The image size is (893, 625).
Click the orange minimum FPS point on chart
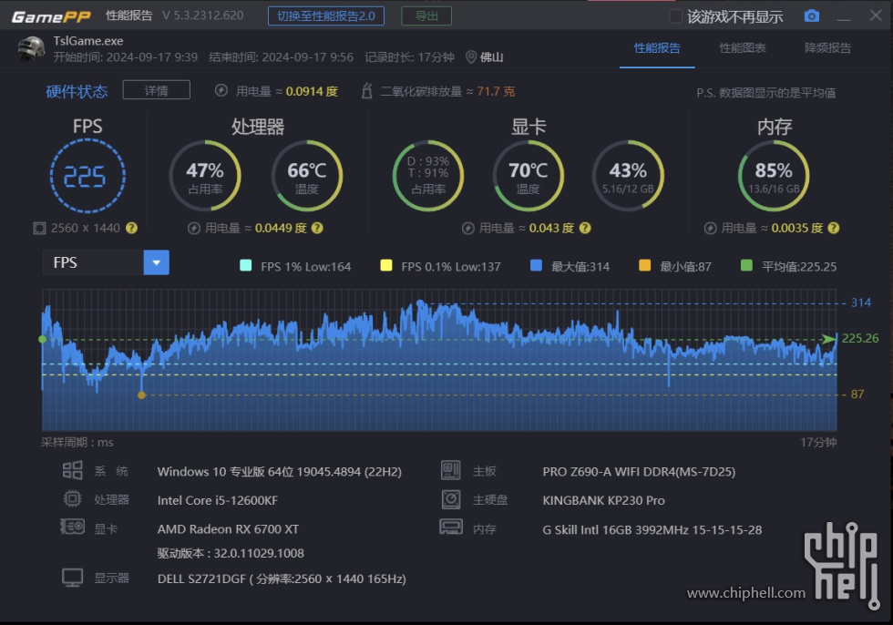point(142,395)
